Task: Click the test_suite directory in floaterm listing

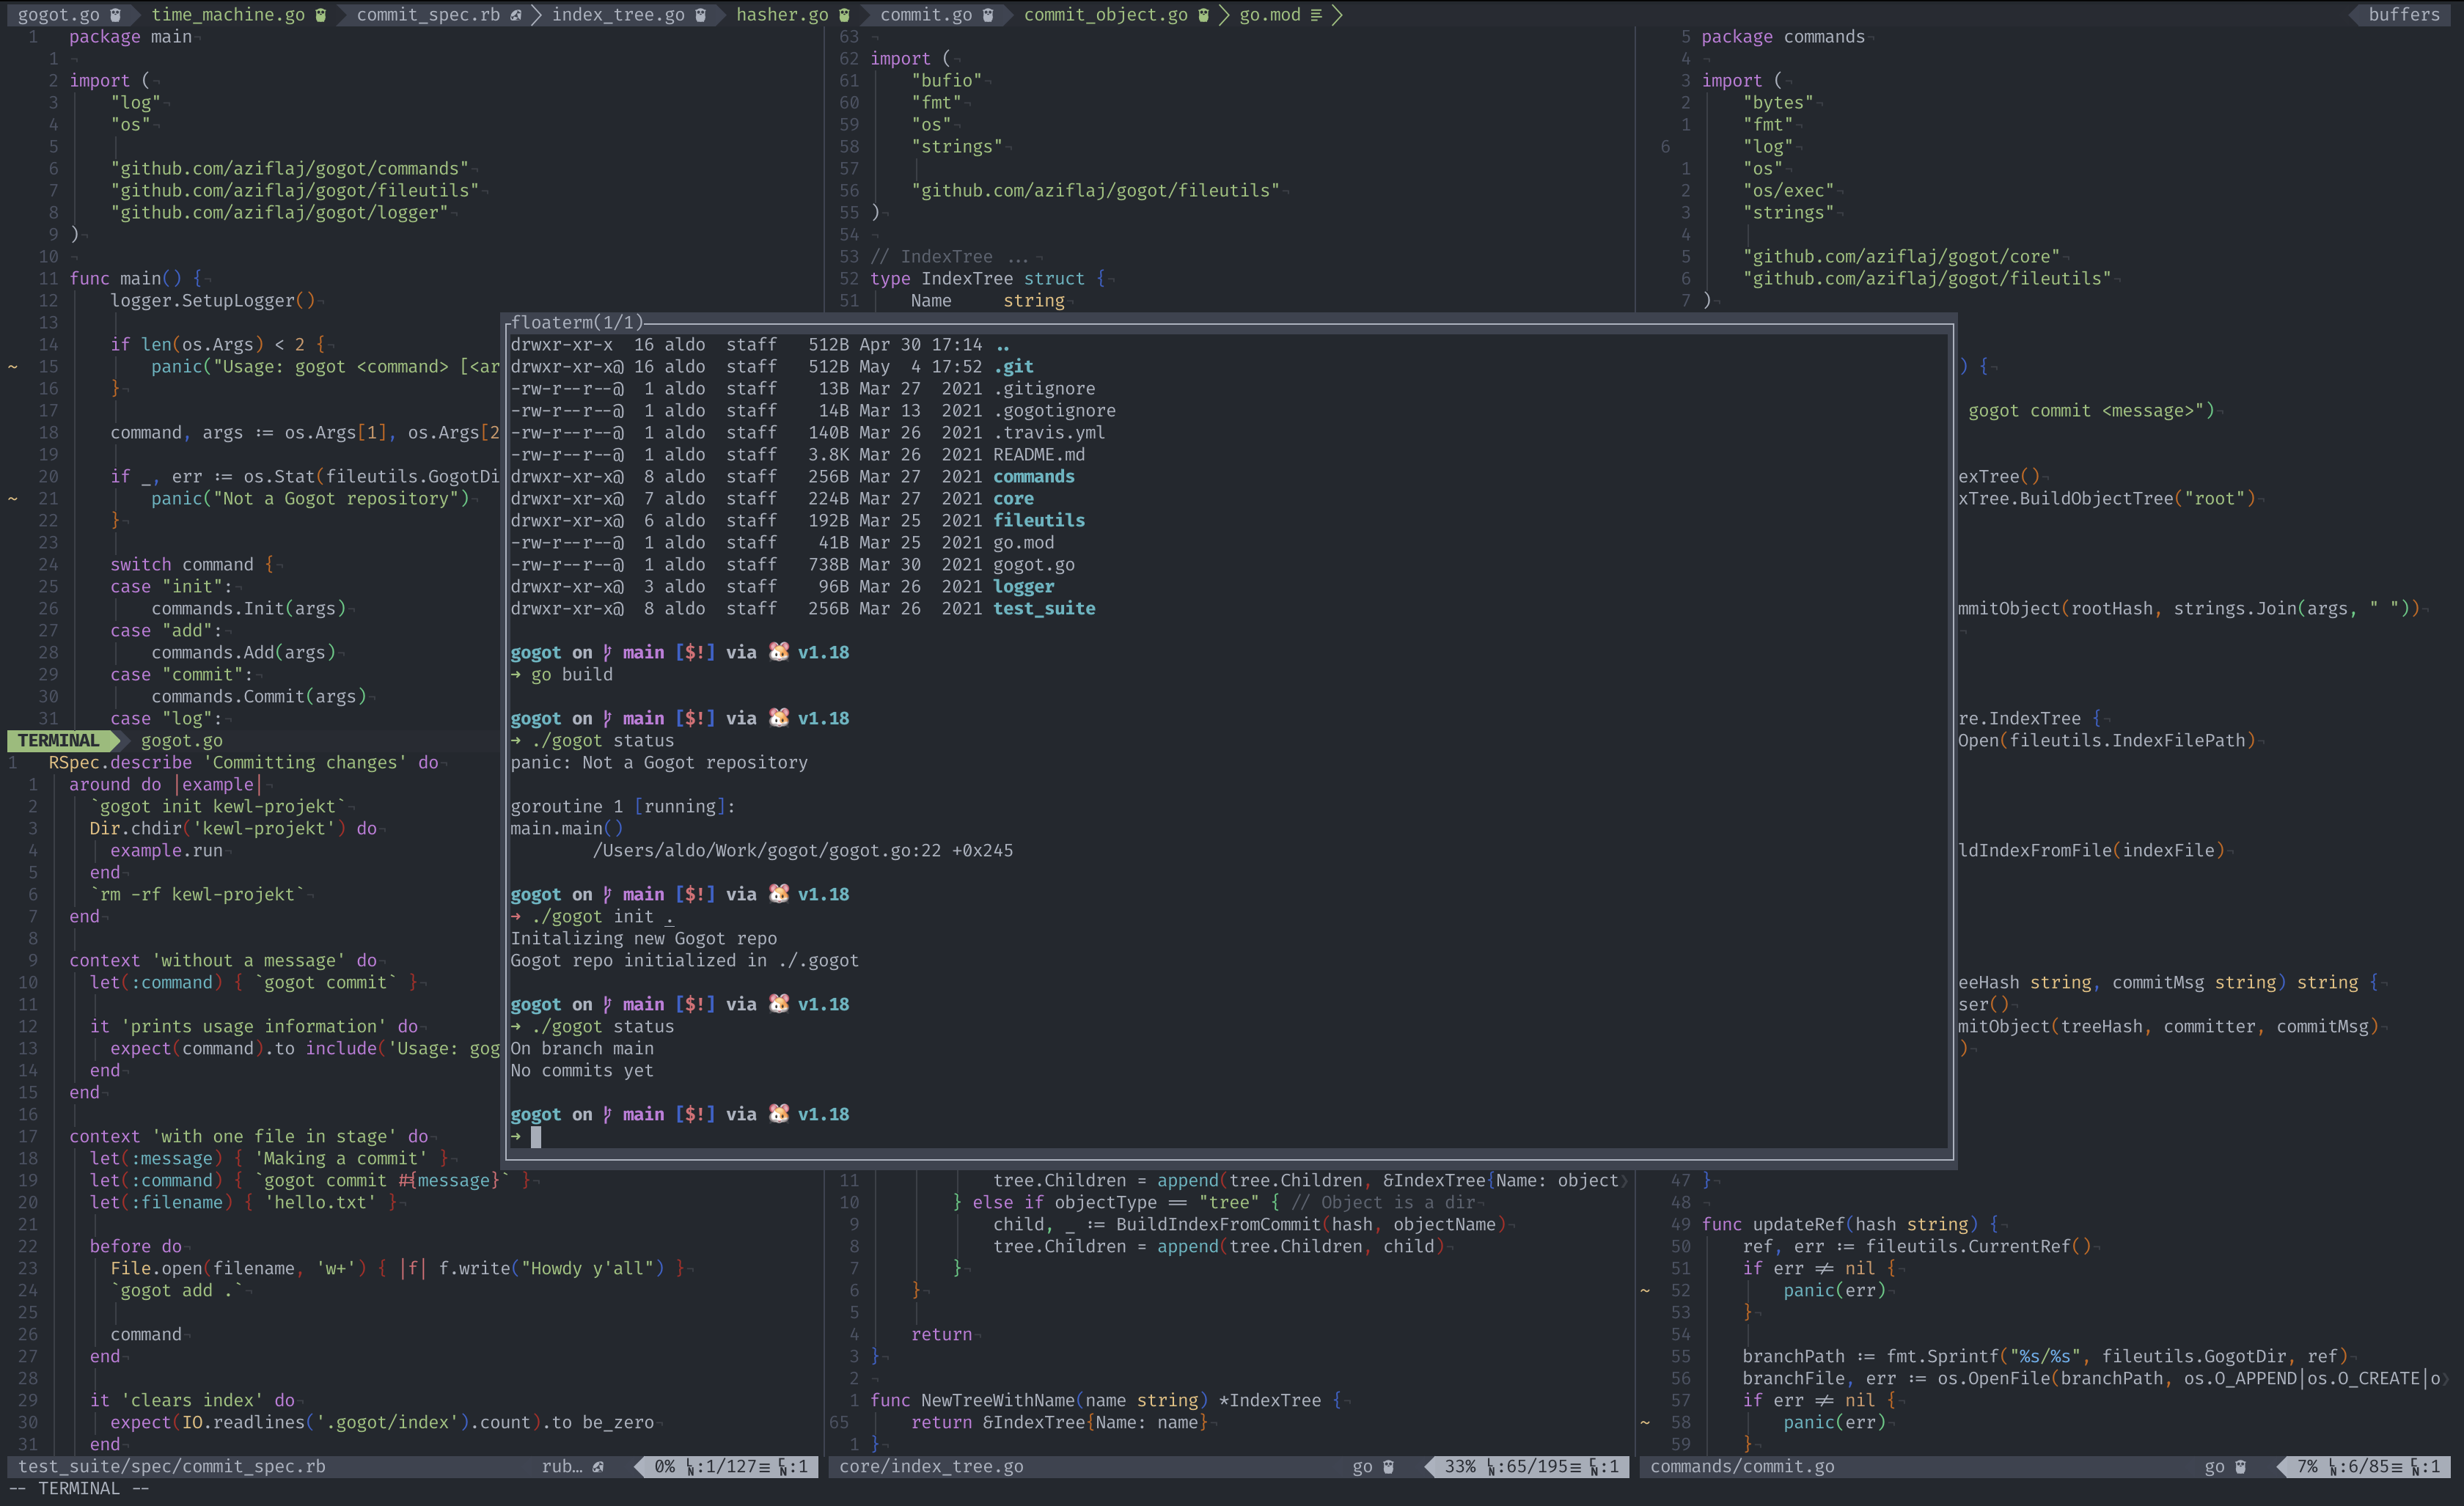Action: [x=1044, y=608]
